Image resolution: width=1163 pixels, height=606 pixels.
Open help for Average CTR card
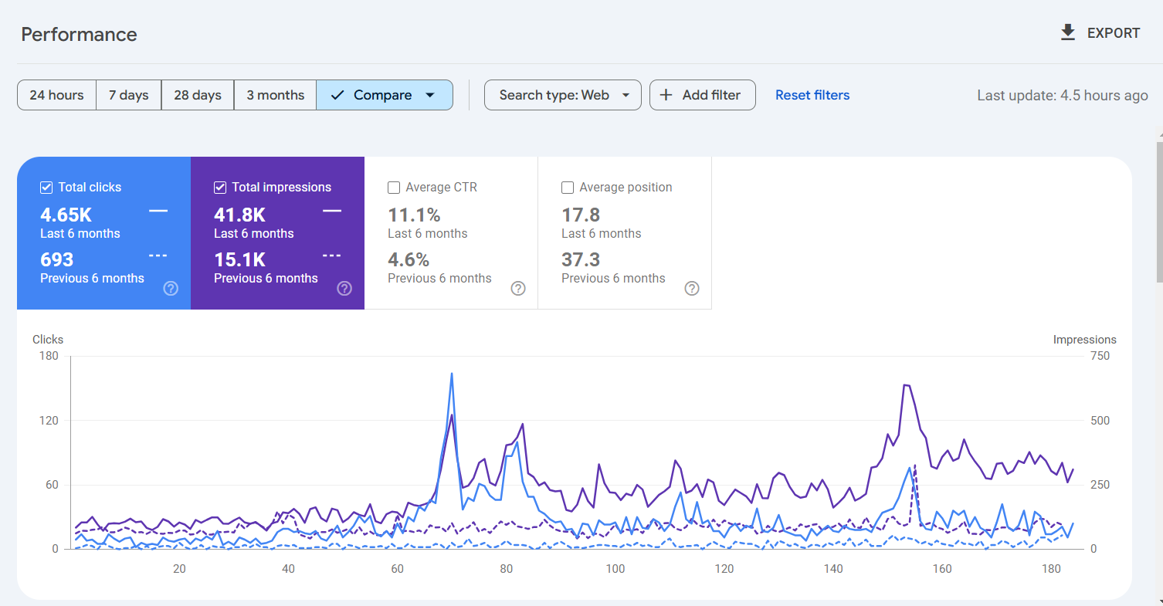(519, 288)
